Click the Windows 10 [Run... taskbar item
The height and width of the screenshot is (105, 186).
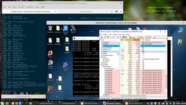coord(112,103)
